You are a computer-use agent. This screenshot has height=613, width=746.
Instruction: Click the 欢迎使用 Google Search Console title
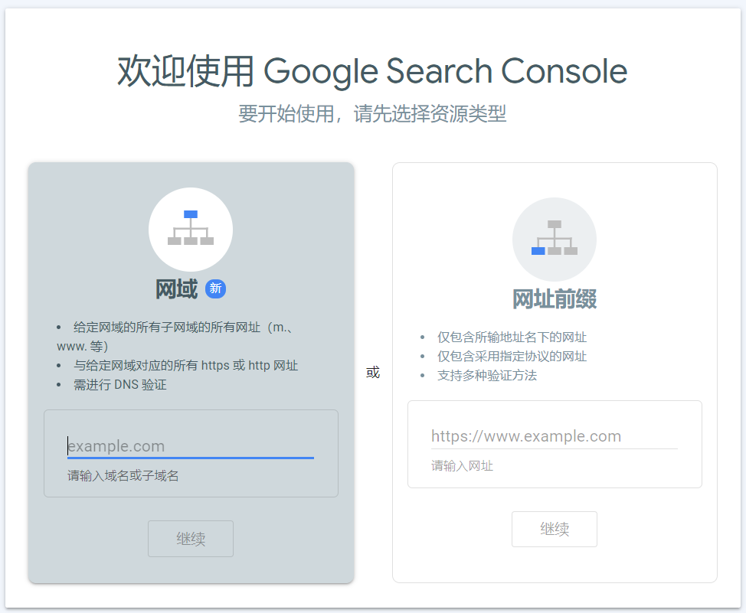372,71
